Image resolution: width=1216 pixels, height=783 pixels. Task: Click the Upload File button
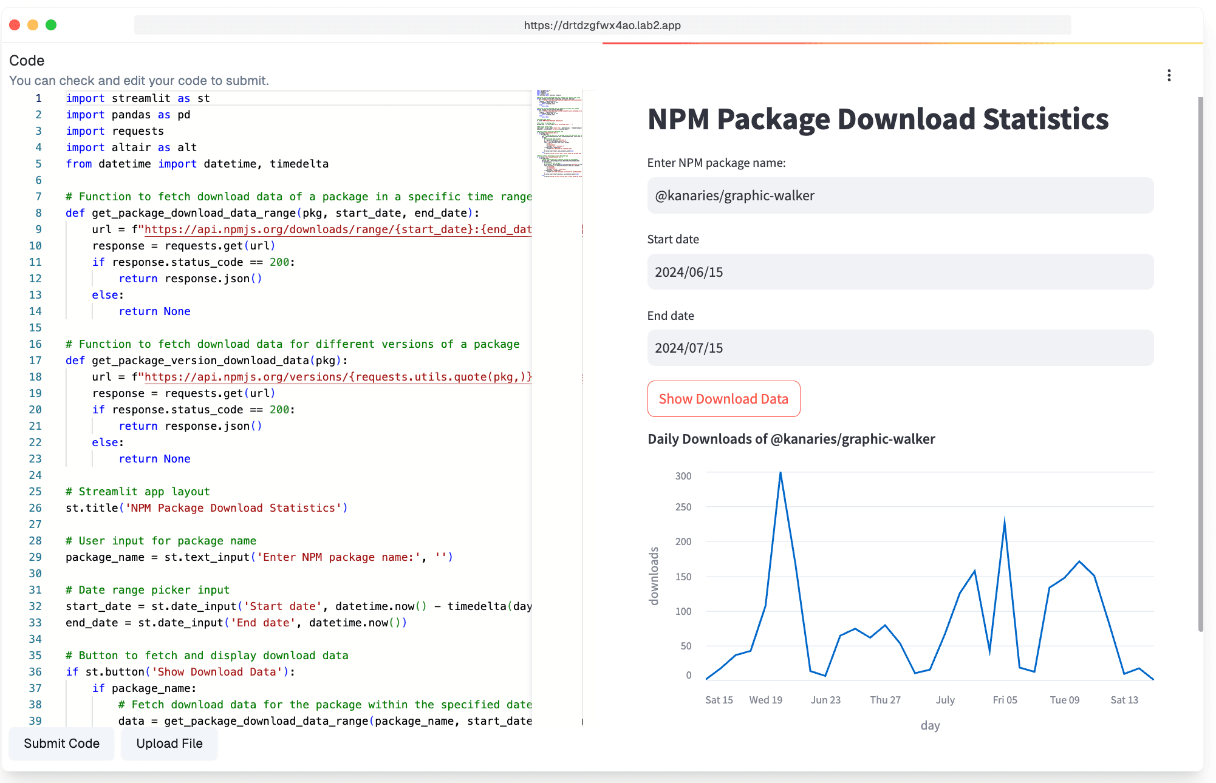[x=169, y=743]
